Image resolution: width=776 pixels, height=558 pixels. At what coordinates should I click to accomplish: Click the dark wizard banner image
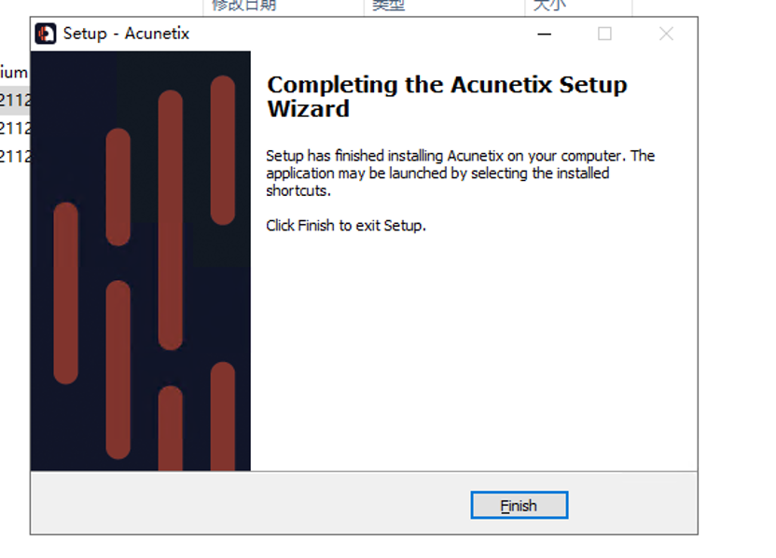(141, 261)
